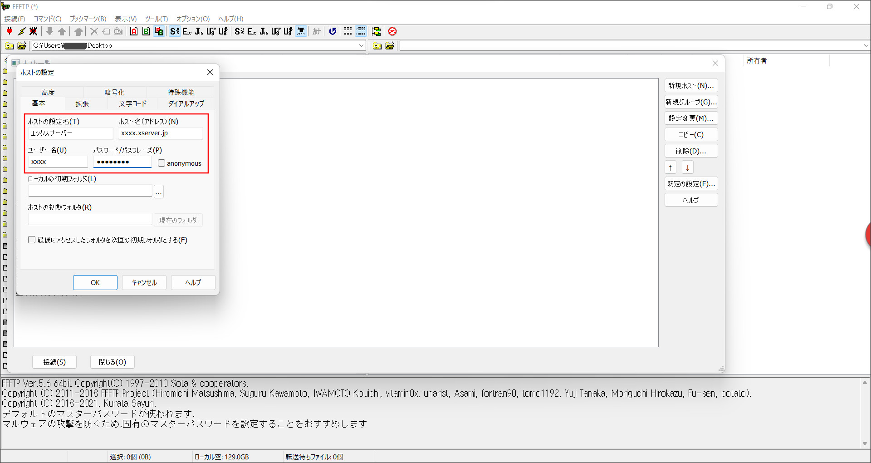Expand the remote path dropdown
Screen dimensions: 871x463
(866, 45)
